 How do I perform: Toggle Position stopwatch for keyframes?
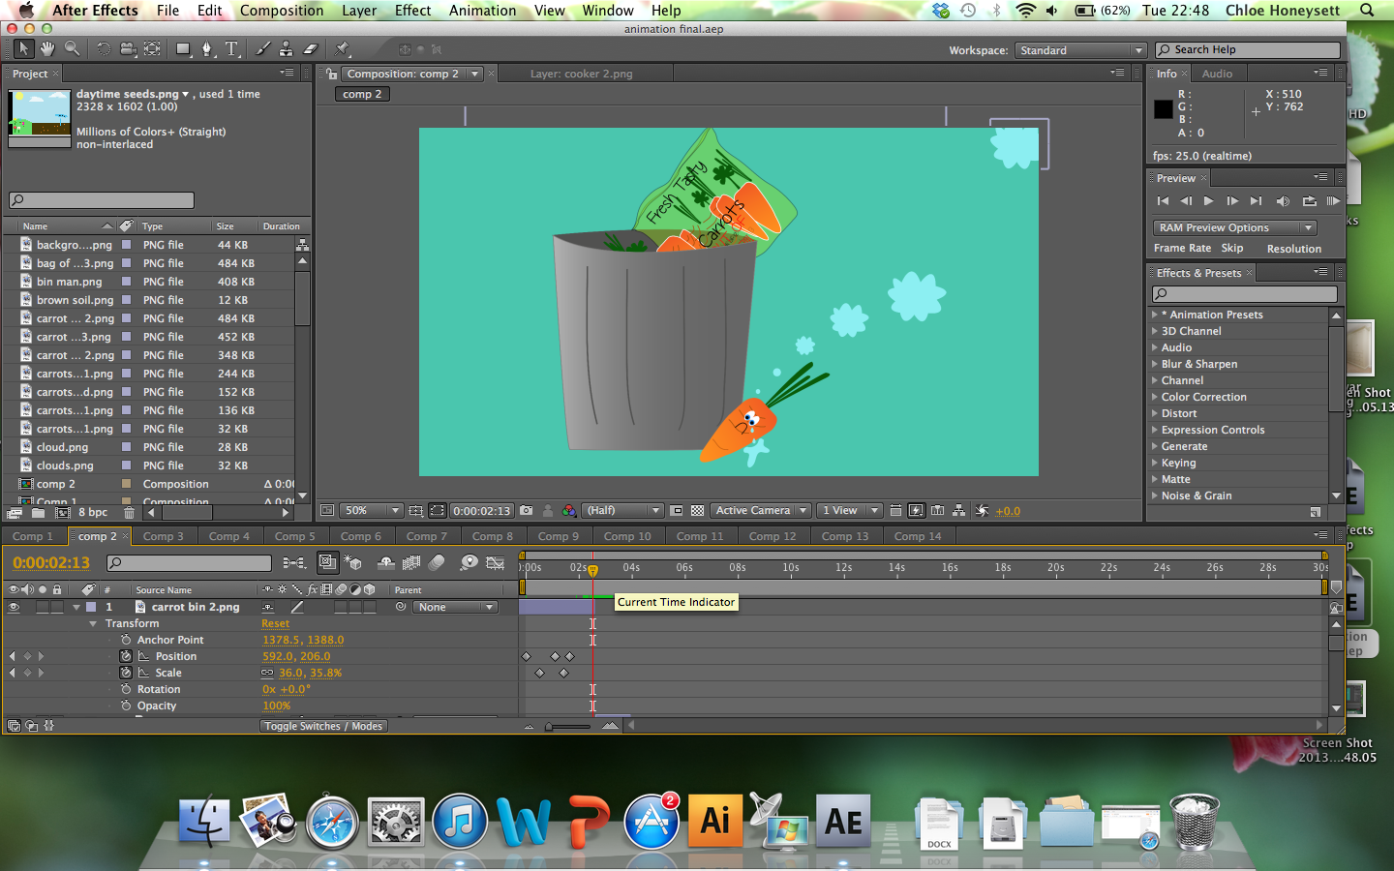(126, 656)
